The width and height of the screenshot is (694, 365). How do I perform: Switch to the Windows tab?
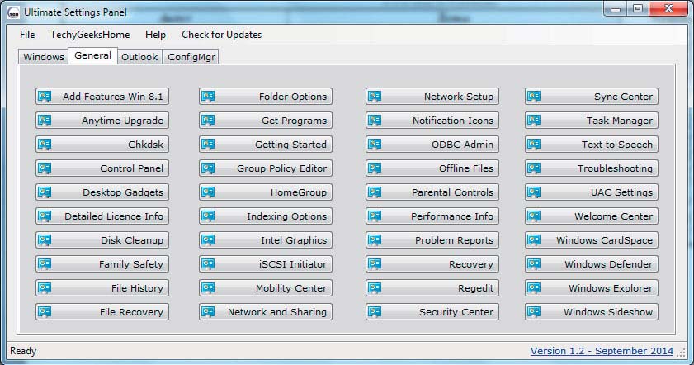click(x=44, y=57)
